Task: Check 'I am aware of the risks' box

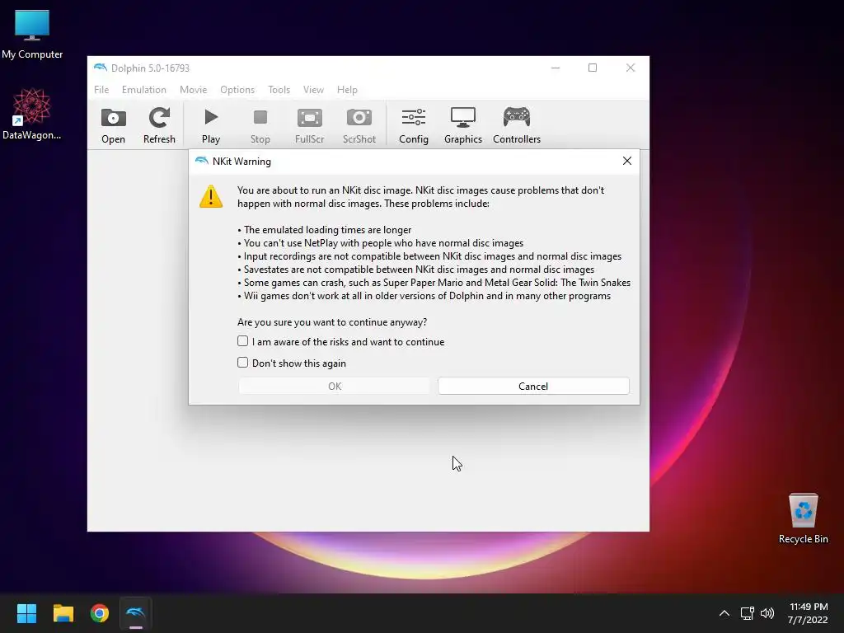Action: point(243,341)
